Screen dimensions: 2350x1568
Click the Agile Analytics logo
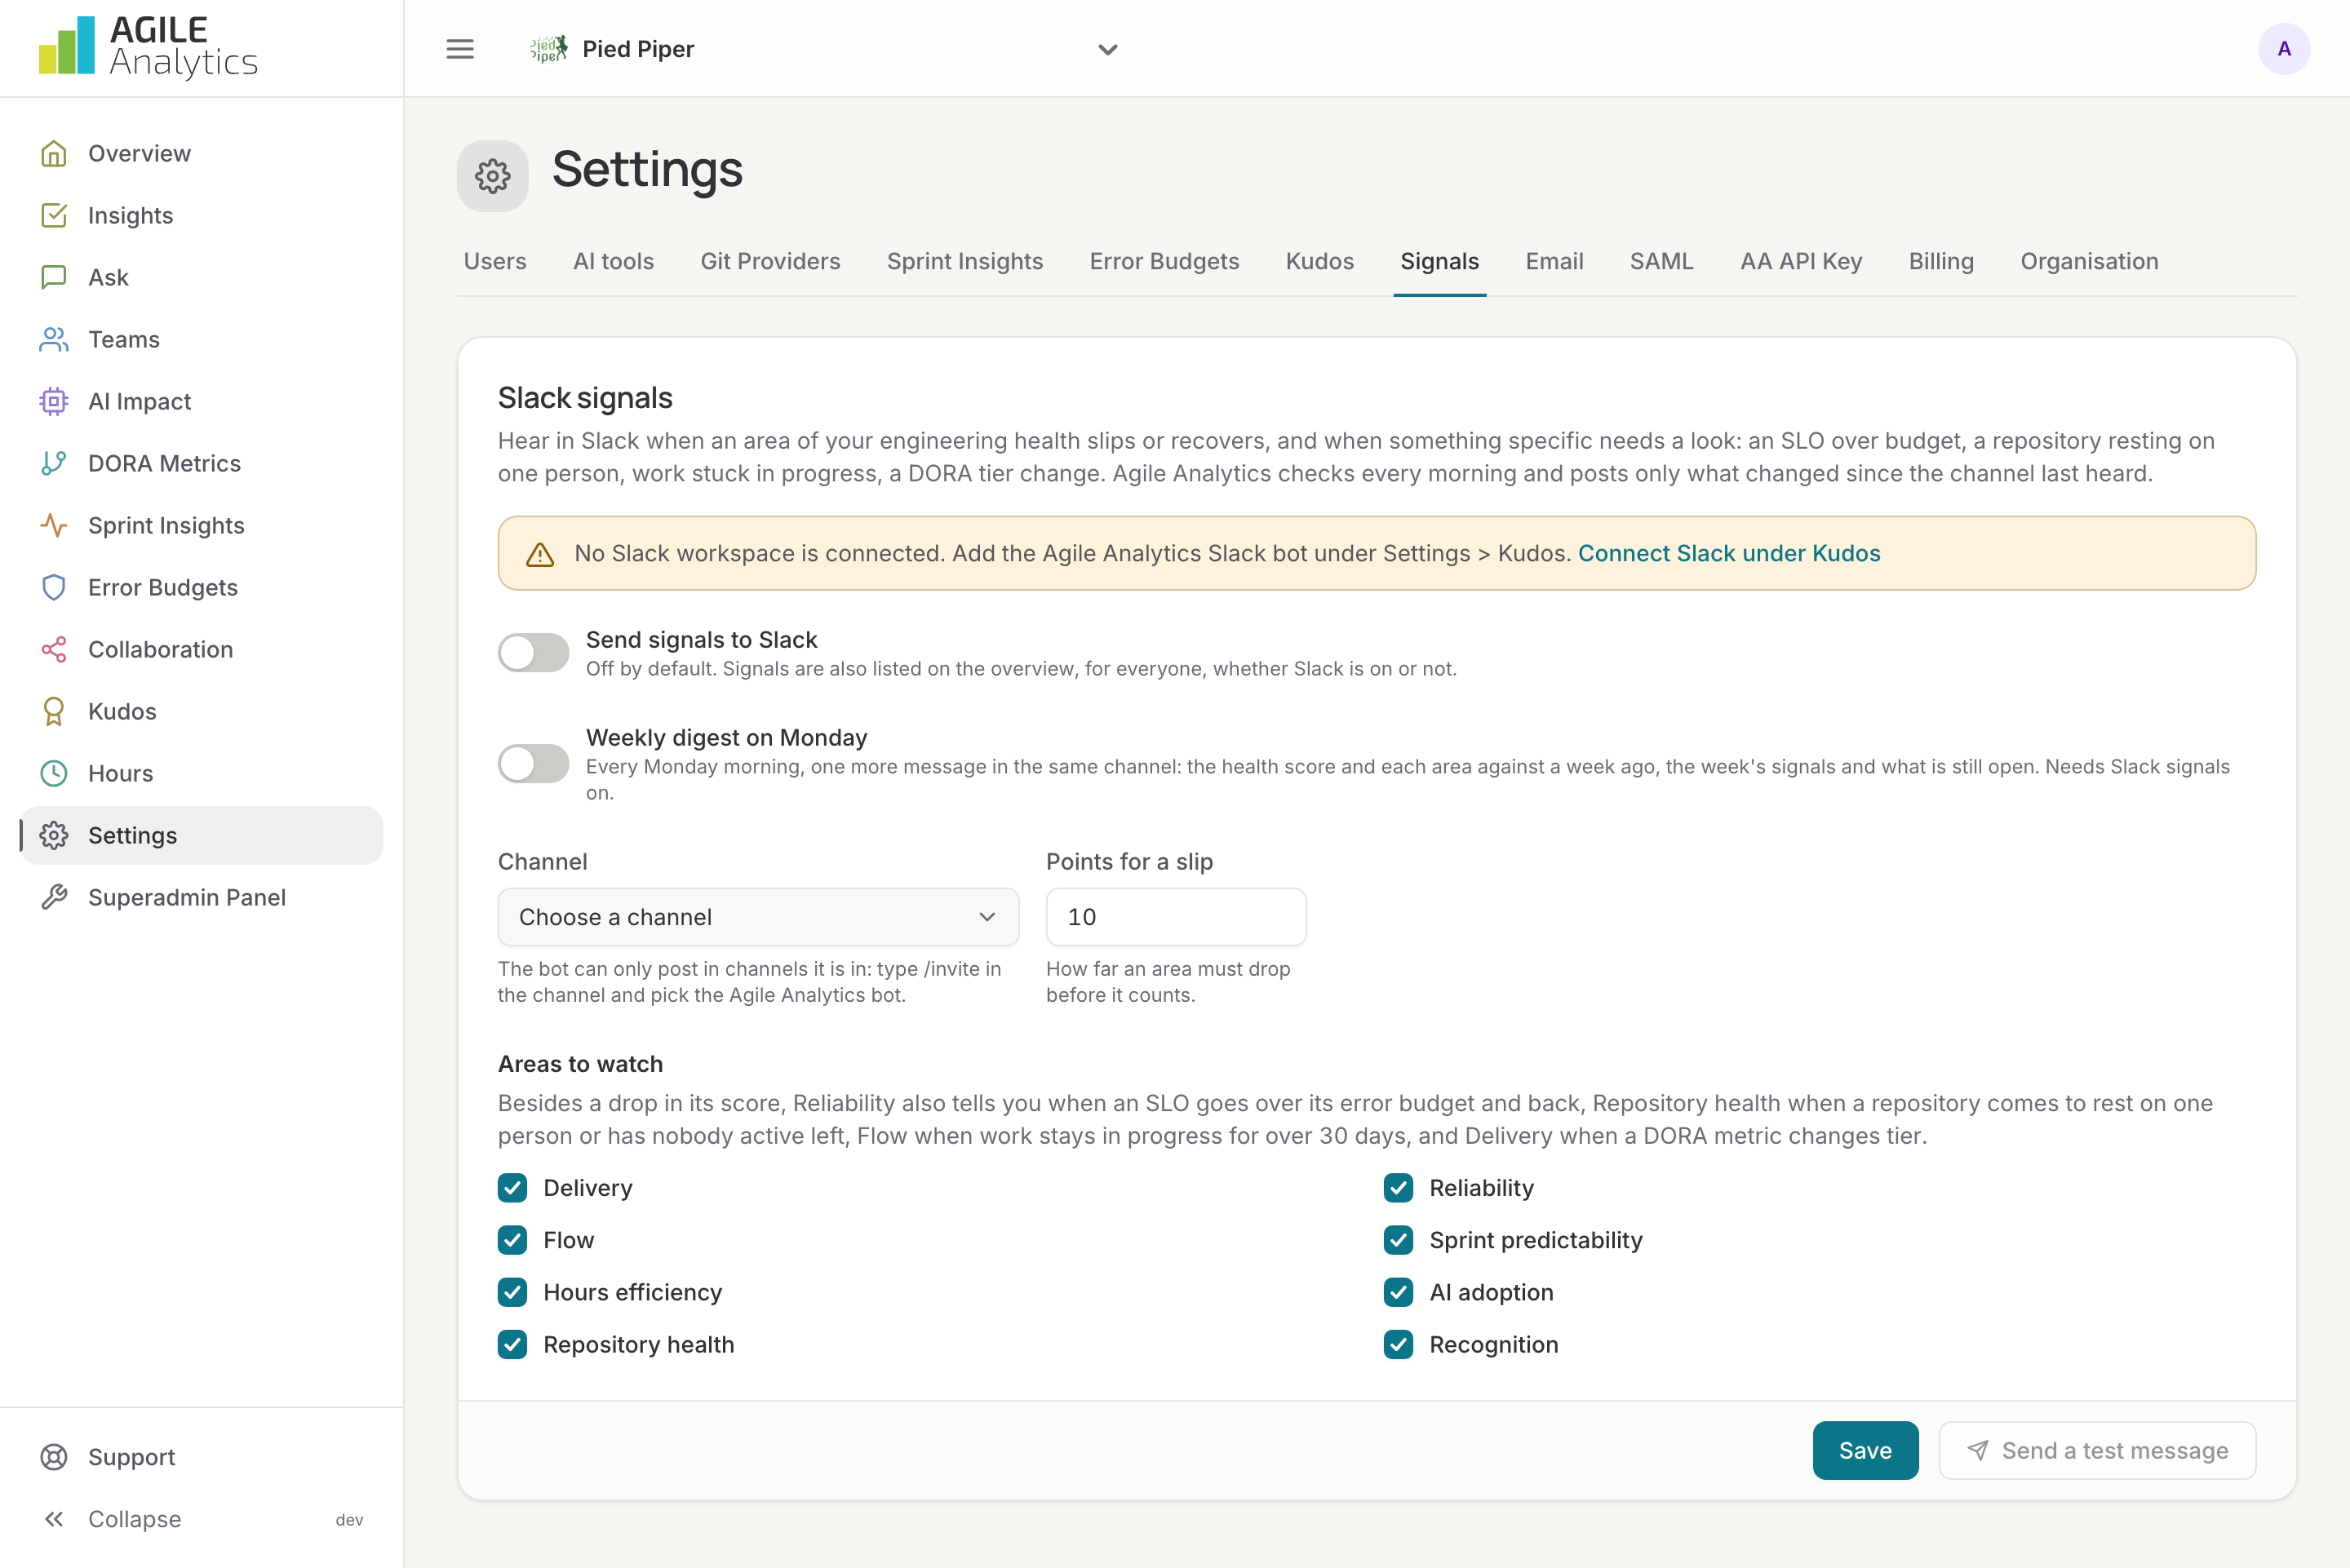148,47
